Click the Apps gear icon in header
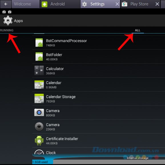The image size is (165, 165). 8,21
